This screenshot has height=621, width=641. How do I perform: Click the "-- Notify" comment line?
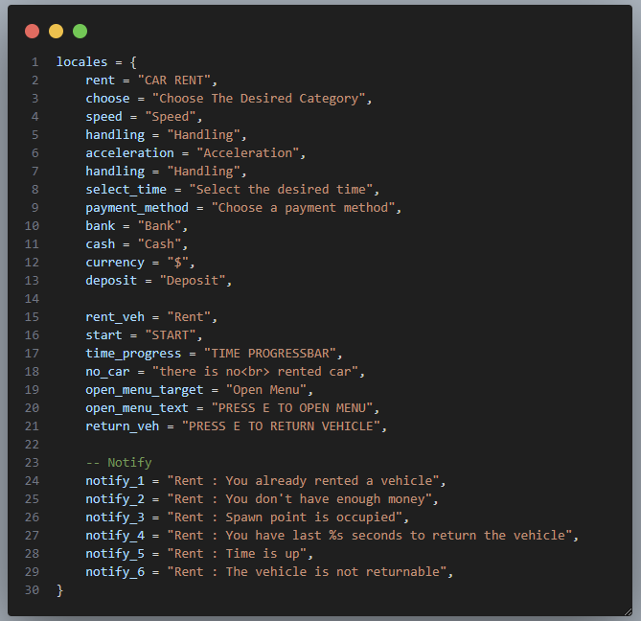(x=119, y=463)
